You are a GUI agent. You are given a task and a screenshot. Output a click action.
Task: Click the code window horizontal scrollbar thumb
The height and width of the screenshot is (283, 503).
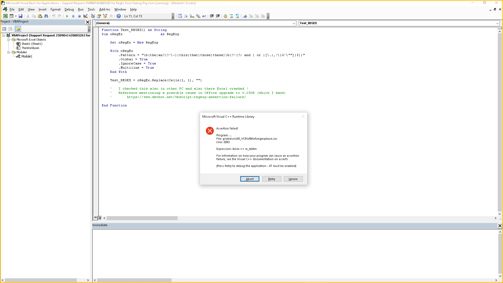click(x=142, y=218)
